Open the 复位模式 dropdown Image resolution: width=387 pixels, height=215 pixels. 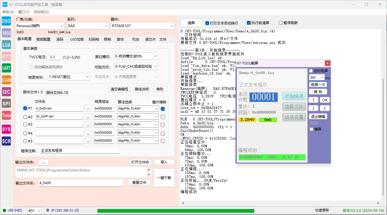coord(136,56)
